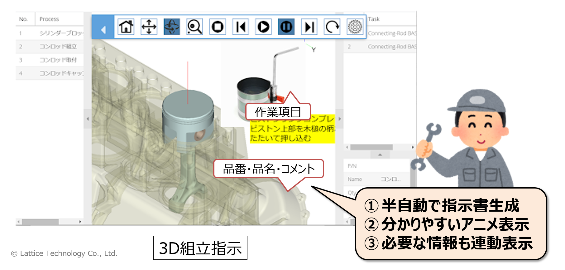
Task: Skip to previous animation step
Action: coord(241,27)
